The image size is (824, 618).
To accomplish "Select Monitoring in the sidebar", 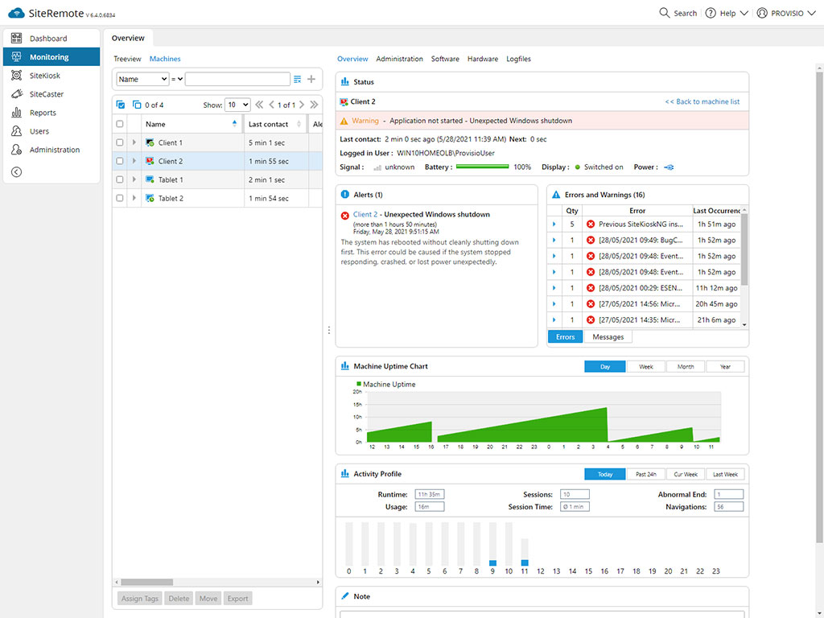I will (51, 57).
